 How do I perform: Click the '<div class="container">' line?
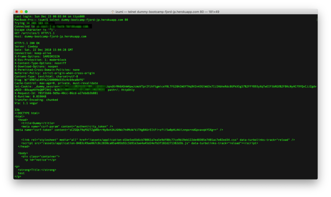(40, 157)
